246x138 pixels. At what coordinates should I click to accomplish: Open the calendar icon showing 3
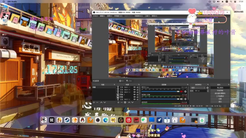coord(167,120)
